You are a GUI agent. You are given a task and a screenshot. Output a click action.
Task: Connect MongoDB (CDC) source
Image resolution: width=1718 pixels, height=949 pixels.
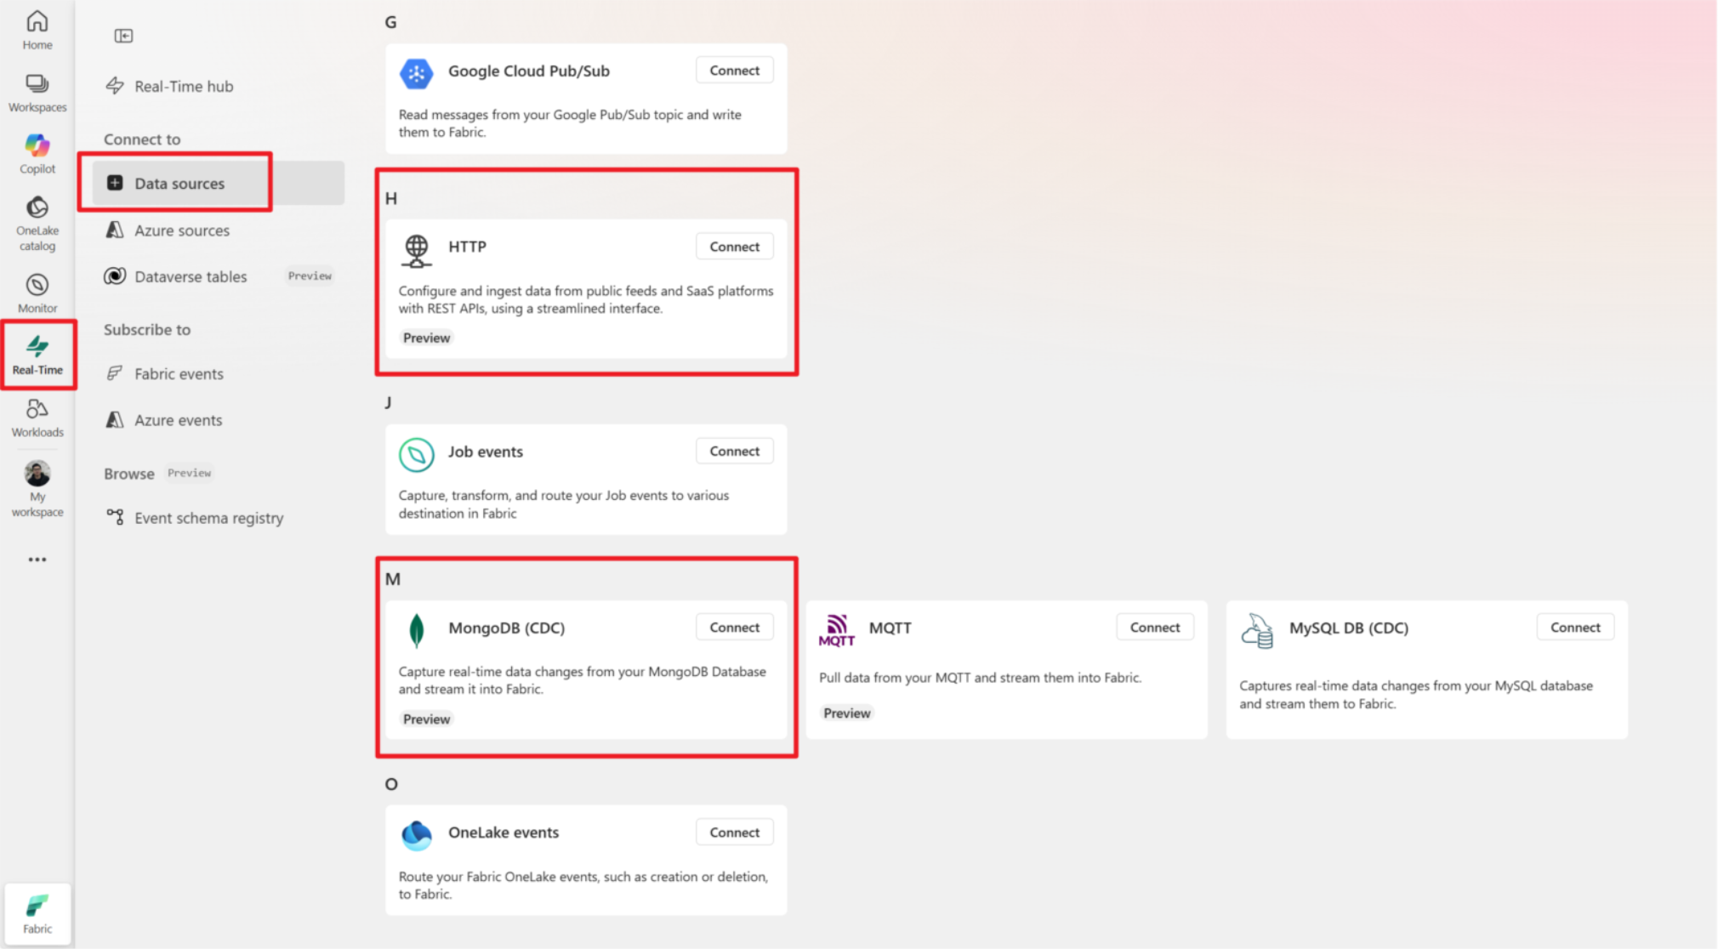pyautogui.click(x=733, y=627)
